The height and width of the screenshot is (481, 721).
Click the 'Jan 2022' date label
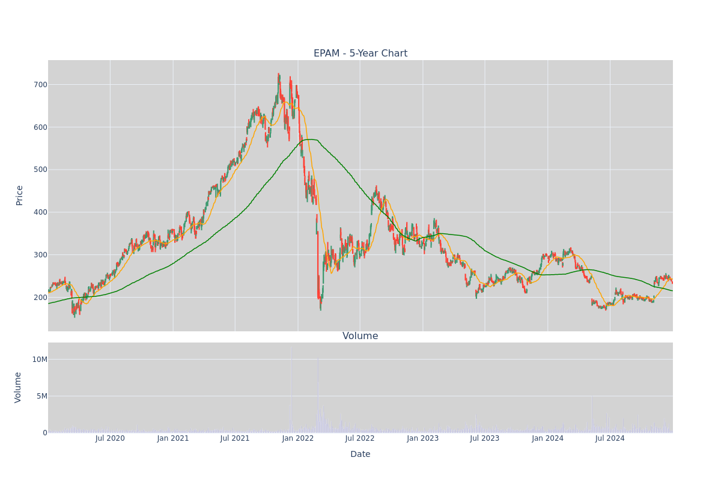[298, 438]
